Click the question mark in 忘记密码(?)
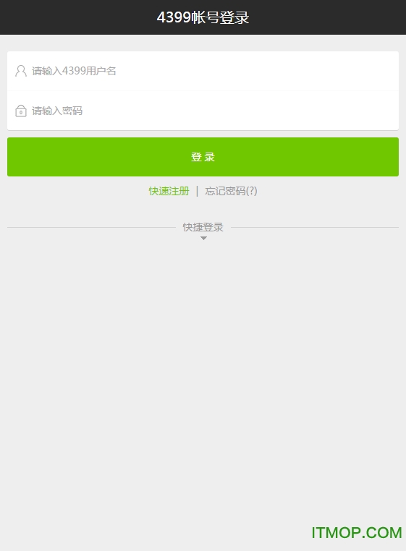Screen dimensions: 406x551 [252, 191]
